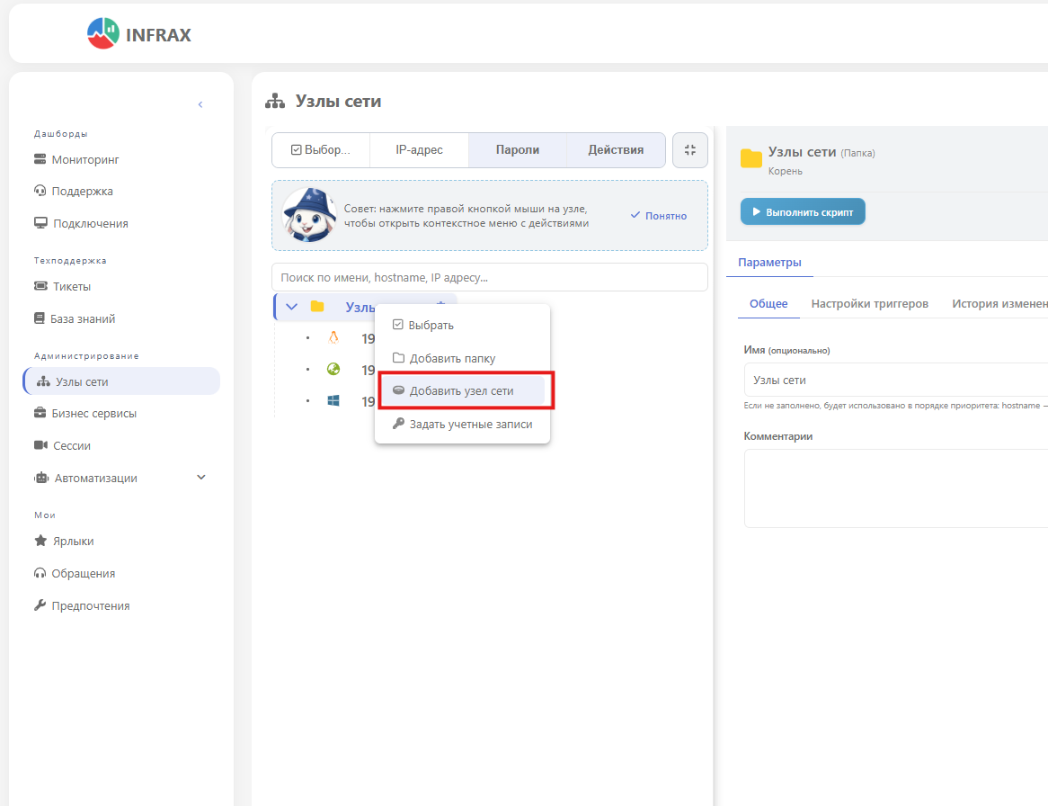
Task: Choose Добавить папку from context menu
Action: tap(452, 358)
